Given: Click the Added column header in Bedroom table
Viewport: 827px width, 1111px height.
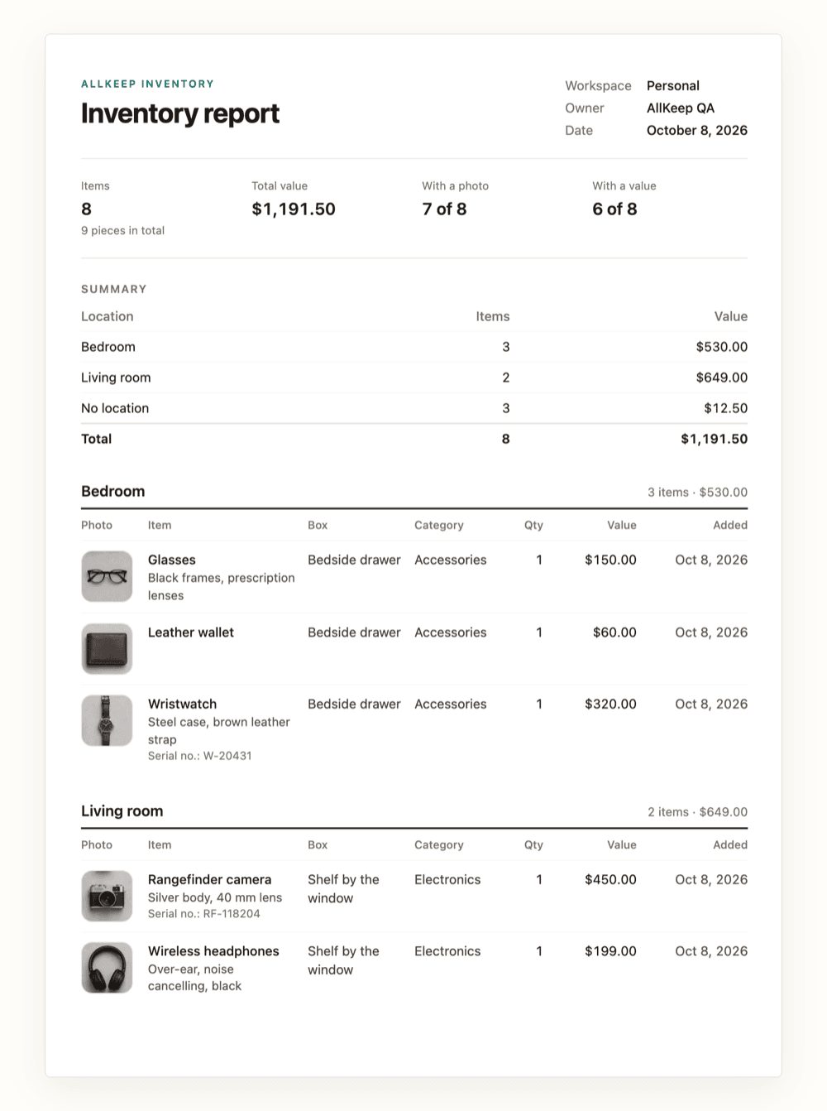Looking at the screenshot, I should (729, 525).
